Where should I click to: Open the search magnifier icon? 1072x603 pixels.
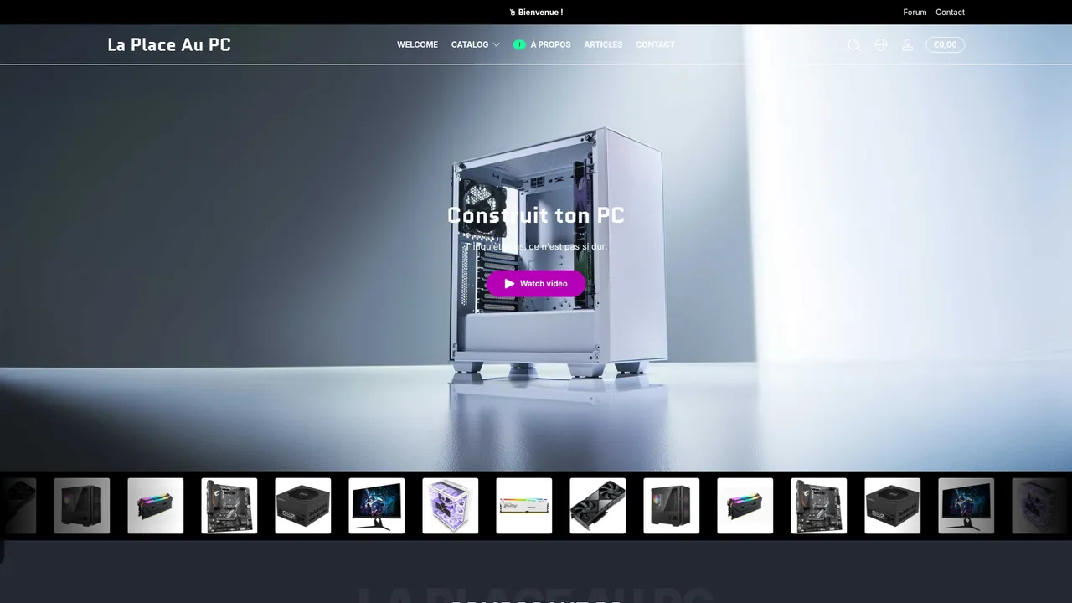853,44
